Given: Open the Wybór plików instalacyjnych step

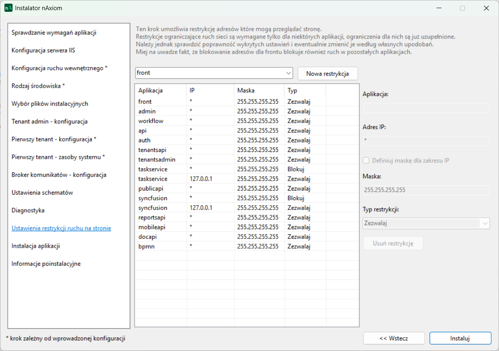Looking at the screenshot, I should [x=50, y=104].
